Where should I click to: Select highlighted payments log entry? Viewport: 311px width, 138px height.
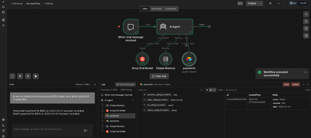pyautogui.click(x=120, y=116)
